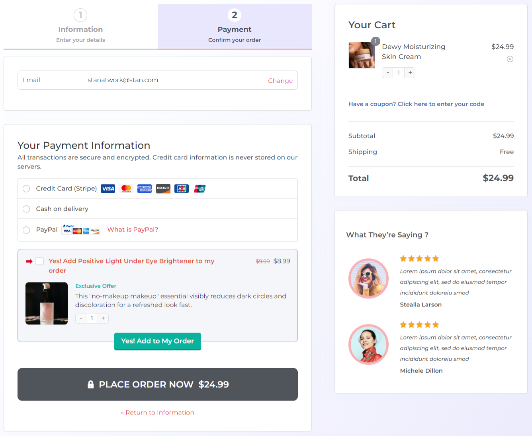
Task: Expand the coupon code entry link
Action: (x=416, y=104)
